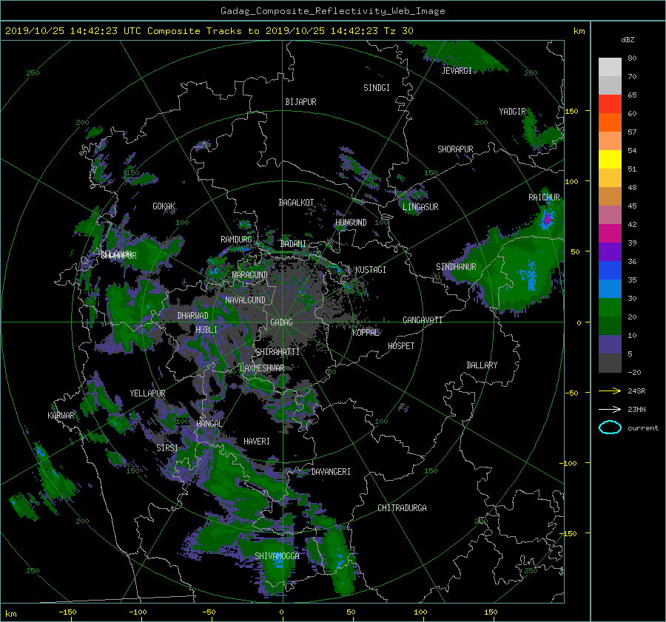Click the HANGAL city label

[x=209, y=424]
